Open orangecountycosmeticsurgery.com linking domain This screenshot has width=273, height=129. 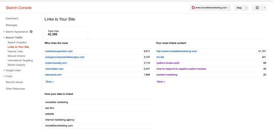tap(65, 57)
